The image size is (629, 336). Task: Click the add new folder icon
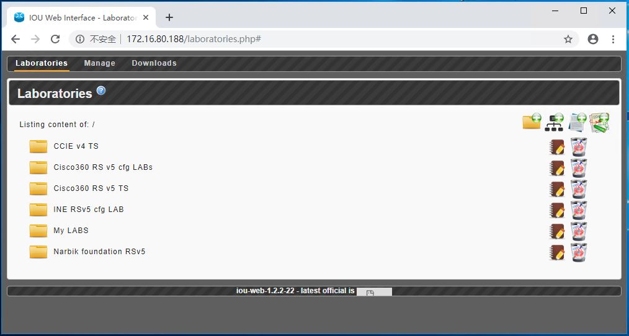532,122
